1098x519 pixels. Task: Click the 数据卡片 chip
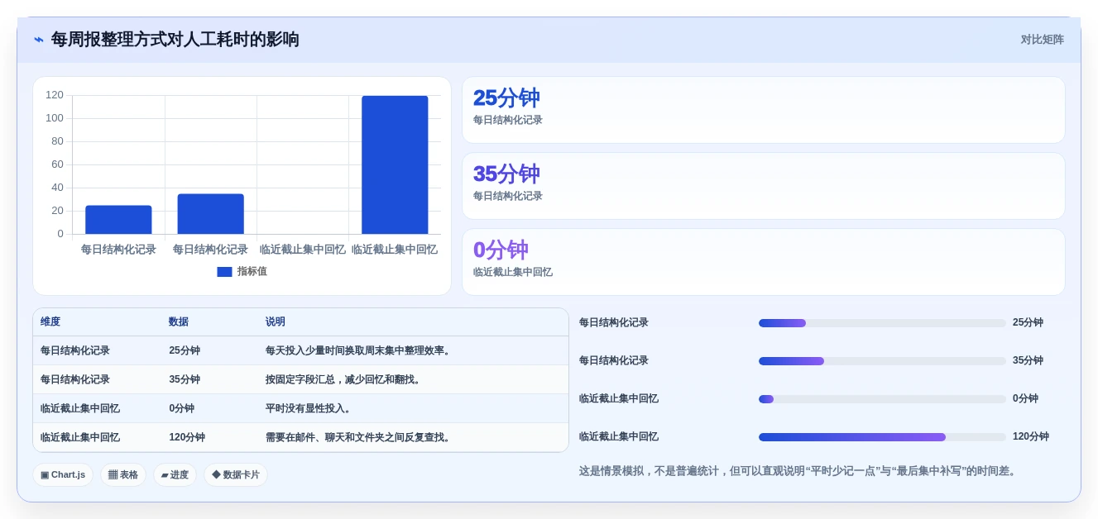tap(236, 475)
